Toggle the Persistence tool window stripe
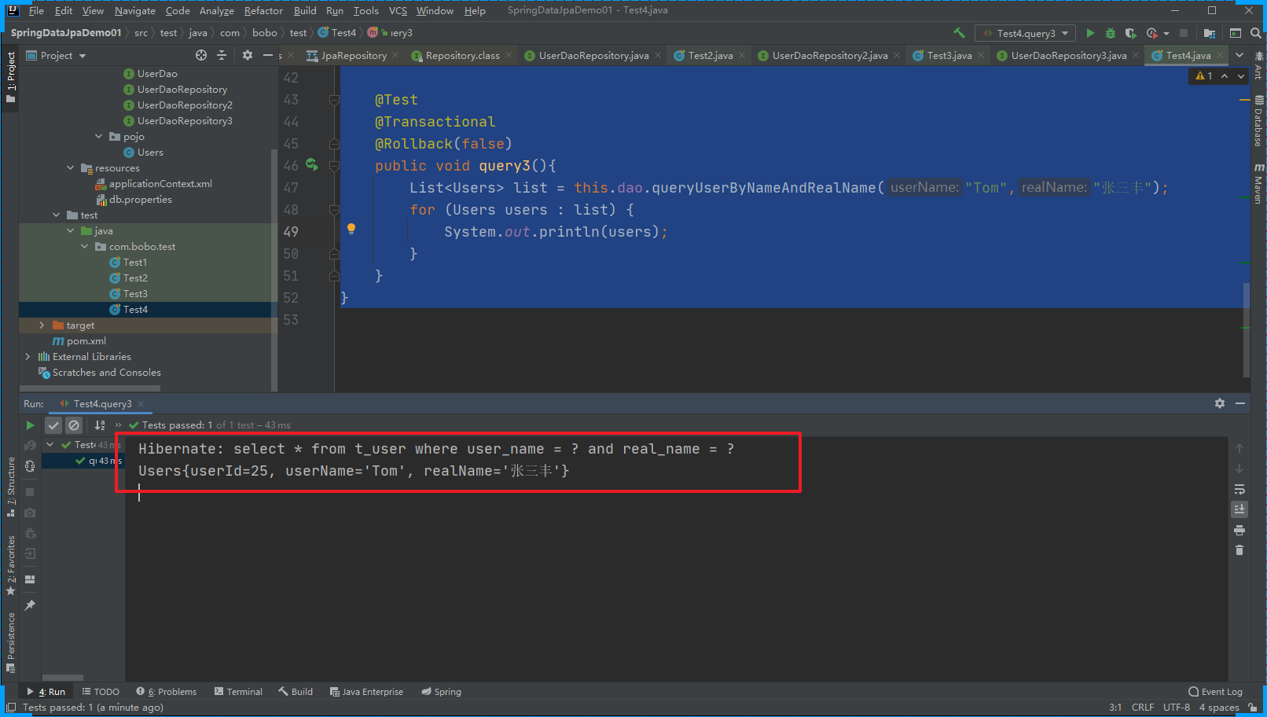This screenshot has height=717, width=1267. tap(10, 642)
